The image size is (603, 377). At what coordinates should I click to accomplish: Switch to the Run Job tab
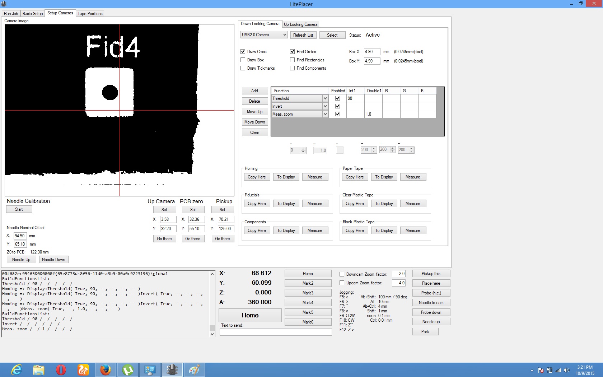point(11,14)
